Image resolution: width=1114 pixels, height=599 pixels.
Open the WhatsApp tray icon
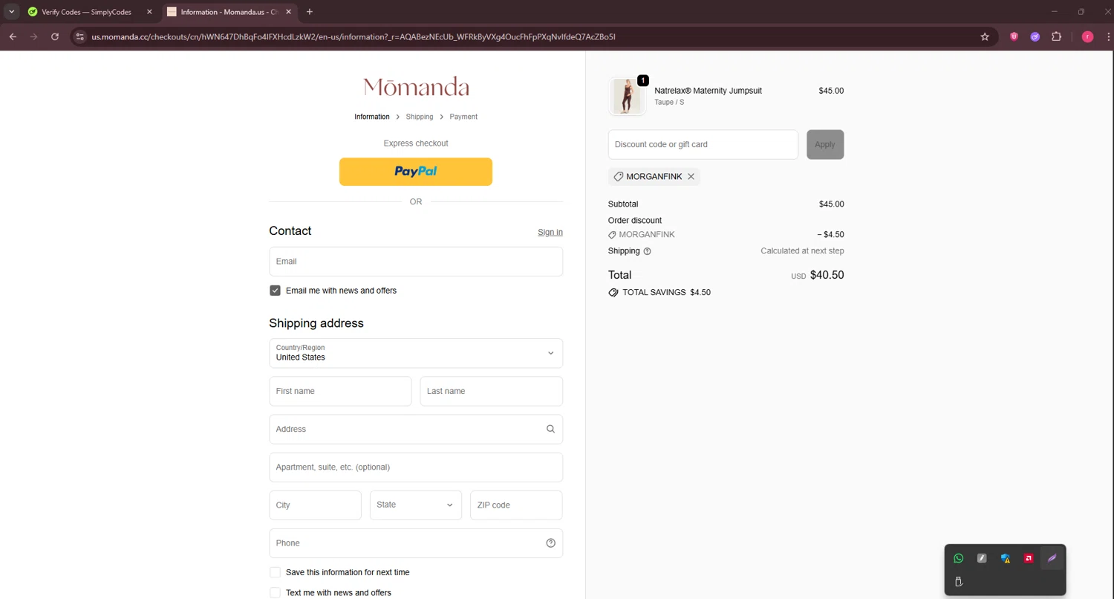(x=958, y=558)
